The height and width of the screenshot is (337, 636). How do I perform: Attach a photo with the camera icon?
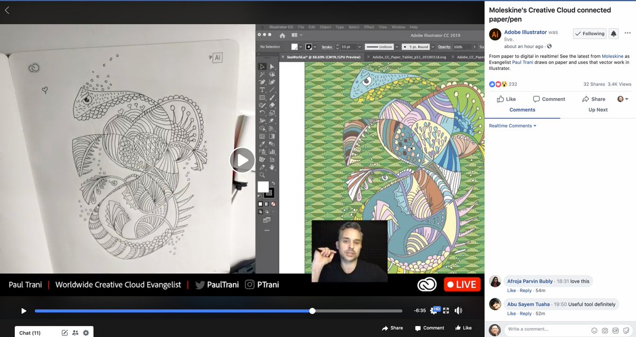tap(605, 331)
